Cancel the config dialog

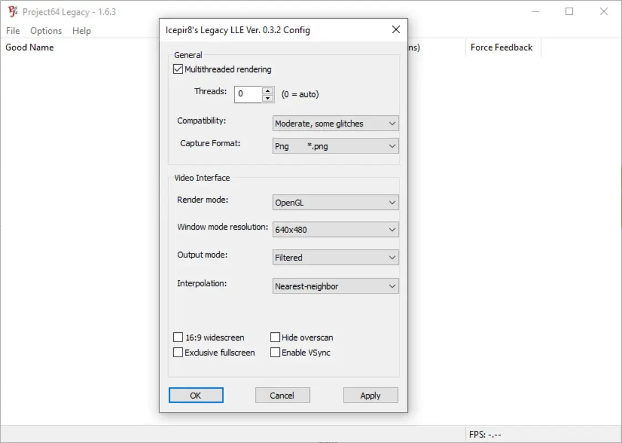(x=282, y=395)
